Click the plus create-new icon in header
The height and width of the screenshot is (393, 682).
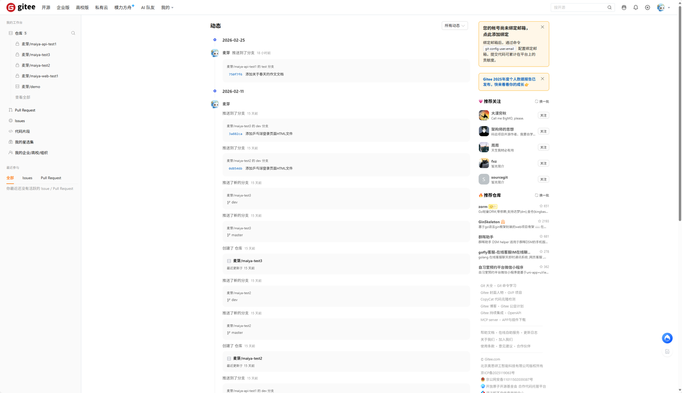click(x=647, y=7)
